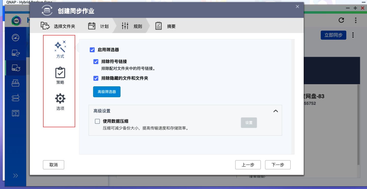Open the 选项 settings category
The width and height of the screenshot is (367, 189).
[60, 101]
